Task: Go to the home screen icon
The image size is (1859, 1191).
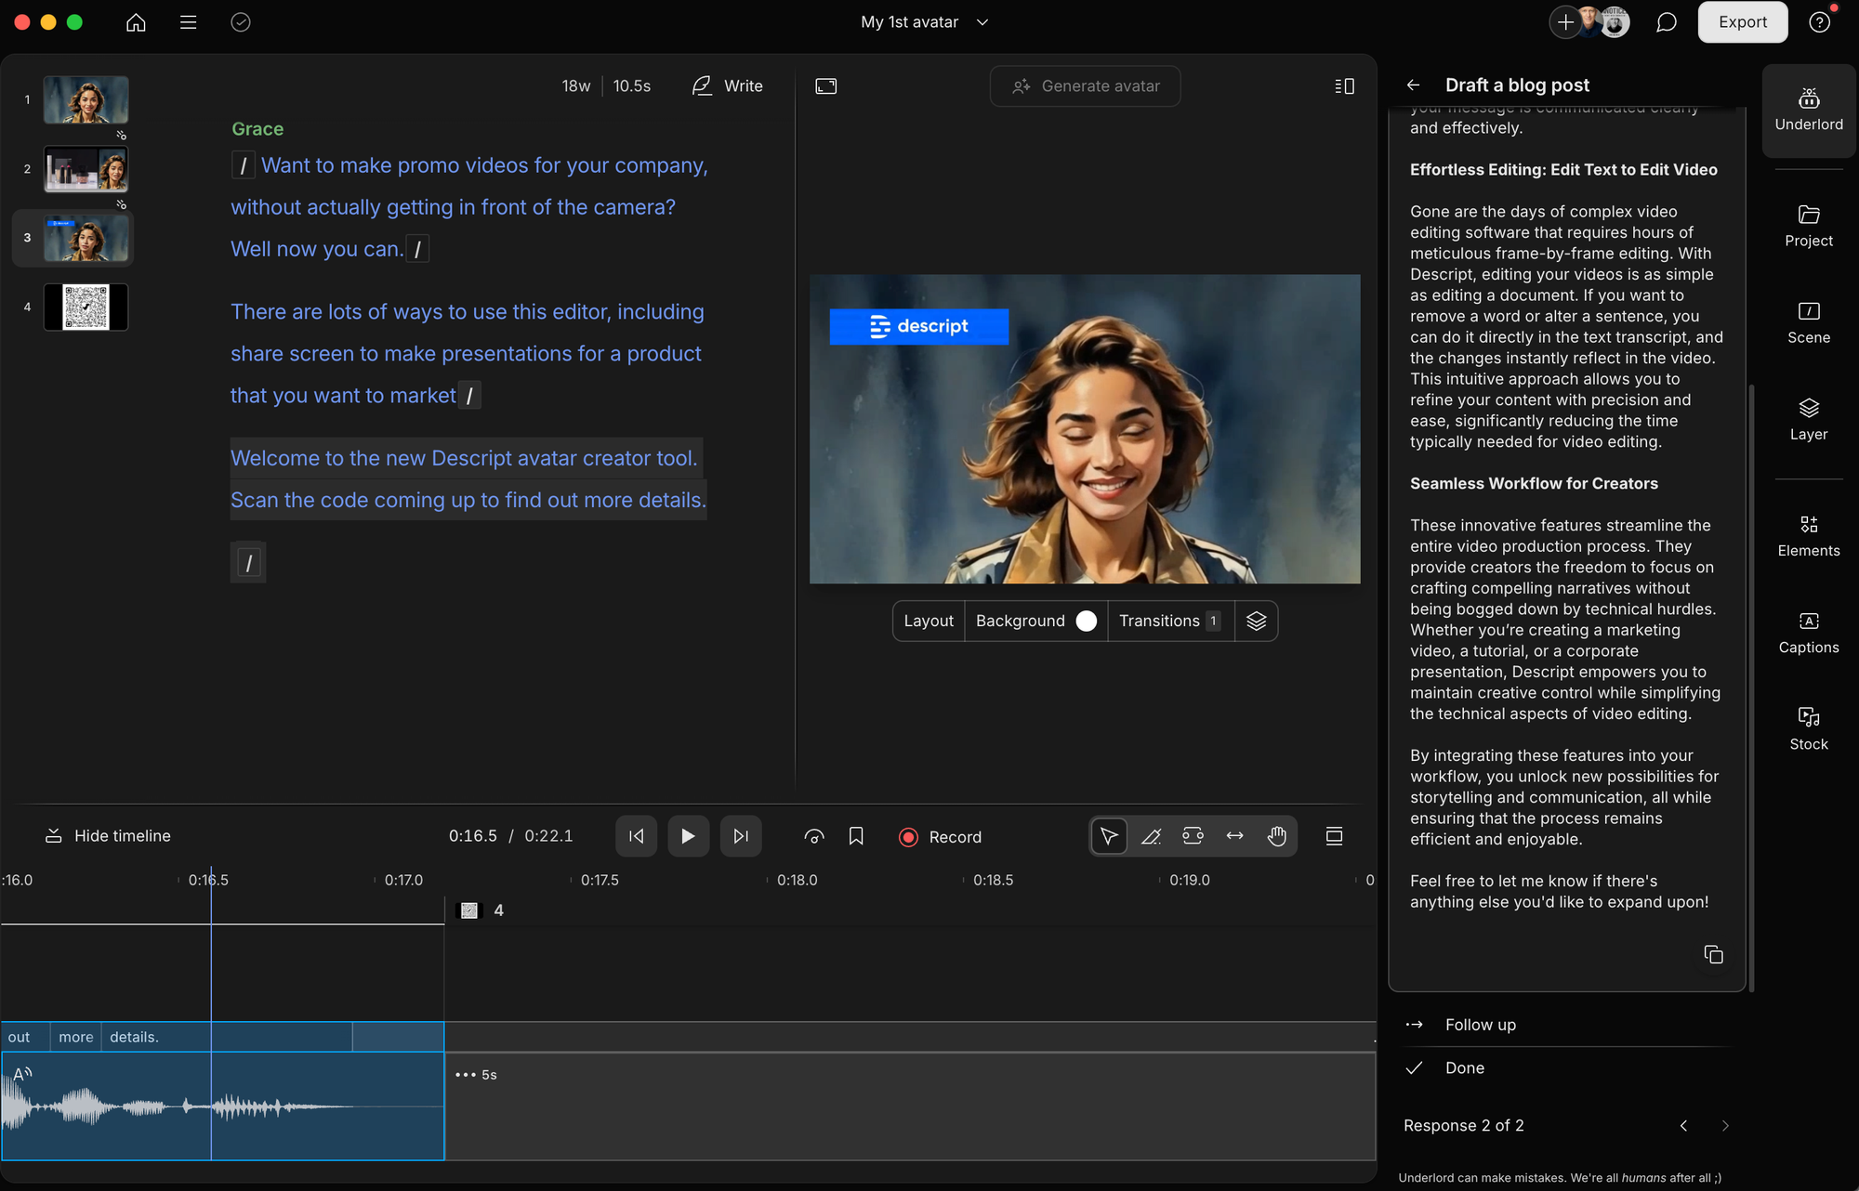Action: coord(136,22)
